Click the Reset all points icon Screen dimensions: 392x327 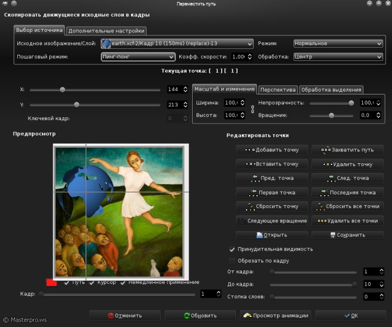pyautogui.click(x=320, y=206)
